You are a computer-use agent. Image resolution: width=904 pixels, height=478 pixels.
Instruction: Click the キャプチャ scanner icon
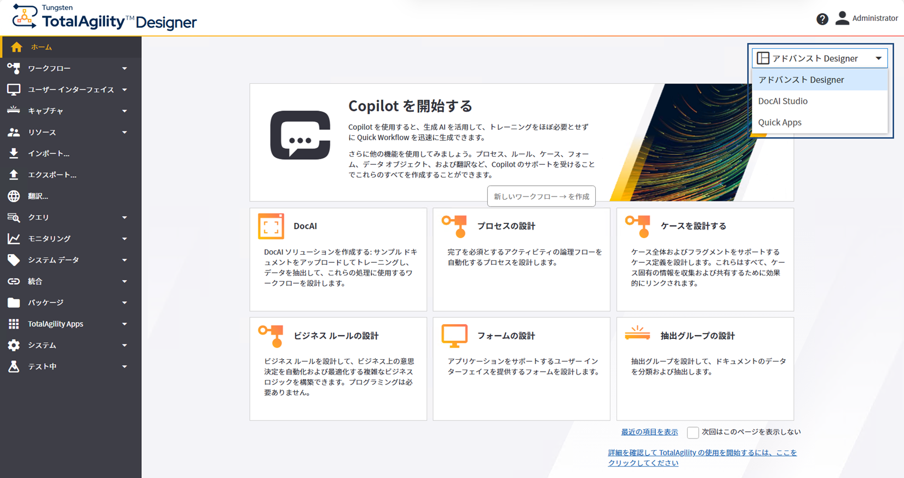pos(14,110)
